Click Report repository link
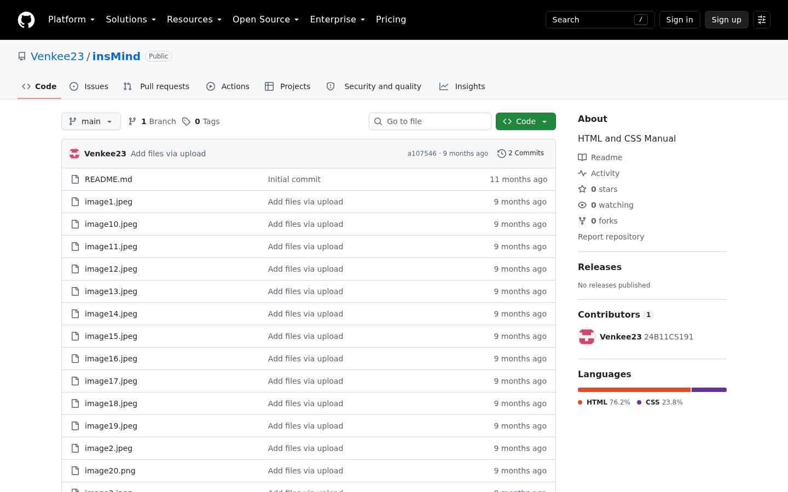 coord(611,237)
